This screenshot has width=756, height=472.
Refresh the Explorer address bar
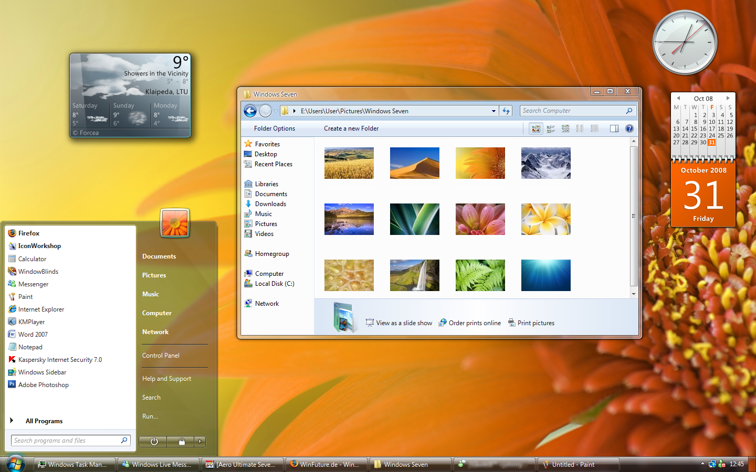click(x=506, y=111)
